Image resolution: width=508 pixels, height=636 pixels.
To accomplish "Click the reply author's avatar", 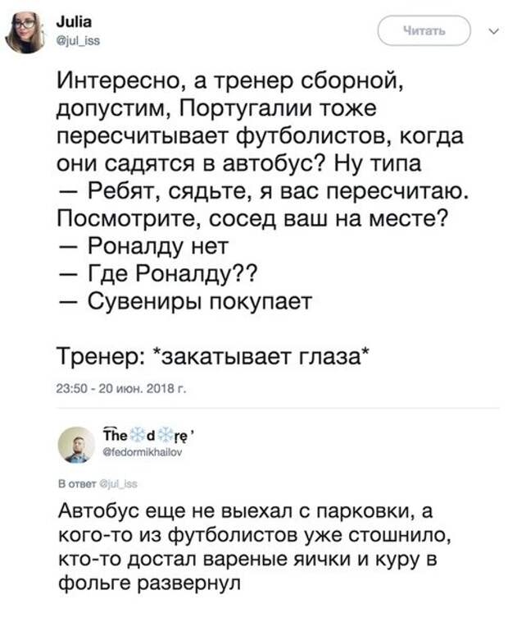I will click(x=79, y=444).
